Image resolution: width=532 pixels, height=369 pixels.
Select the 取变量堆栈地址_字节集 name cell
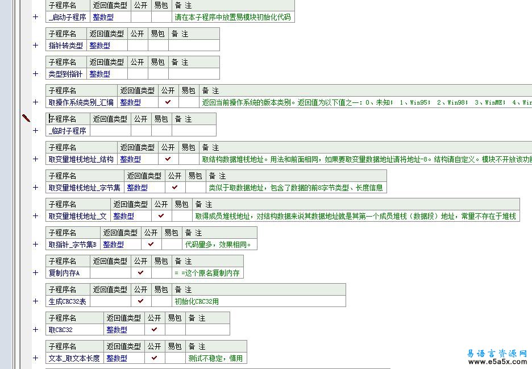pos(85,188)
